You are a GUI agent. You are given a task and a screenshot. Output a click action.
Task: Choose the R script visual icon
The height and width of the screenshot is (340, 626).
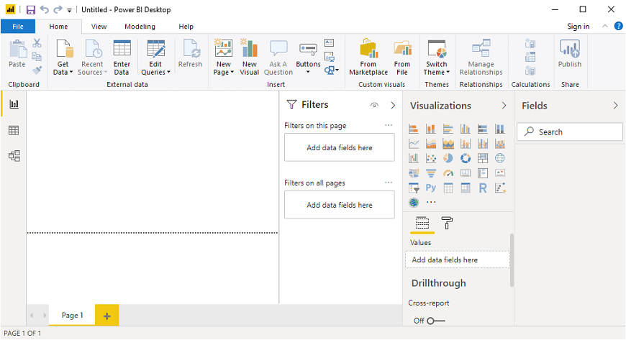tap(483, 188)
